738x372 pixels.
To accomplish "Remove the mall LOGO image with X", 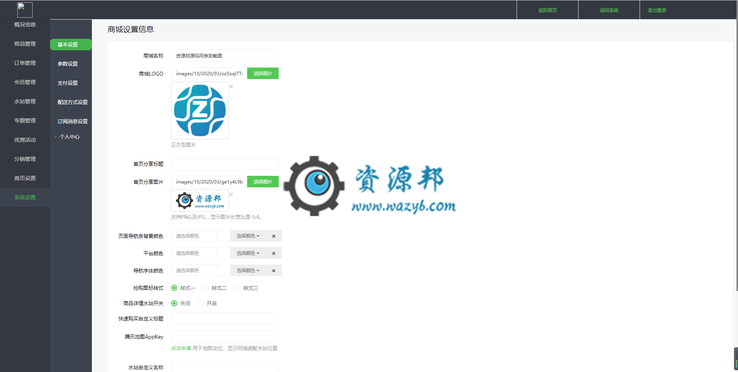I will pos(231,86).
